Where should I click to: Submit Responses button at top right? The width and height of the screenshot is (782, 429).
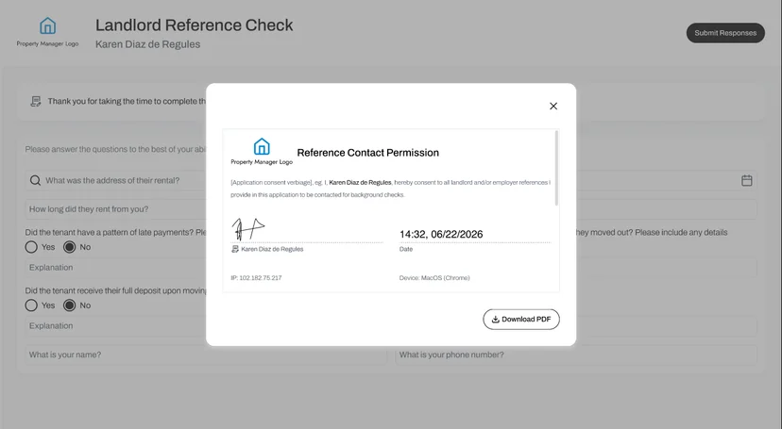[725, 33]
